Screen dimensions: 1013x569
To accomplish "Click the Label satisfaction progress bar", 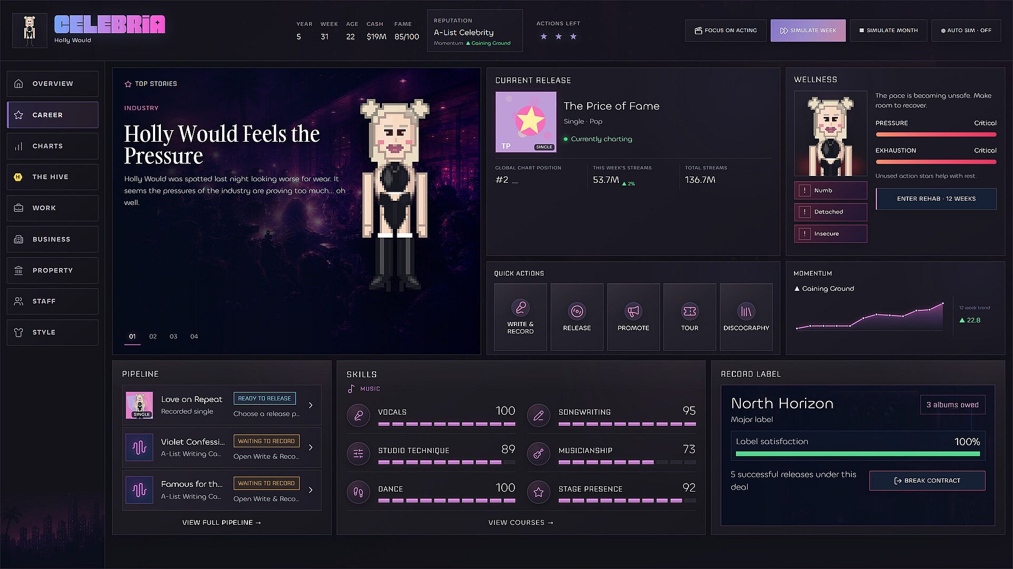I will (857, 454).
